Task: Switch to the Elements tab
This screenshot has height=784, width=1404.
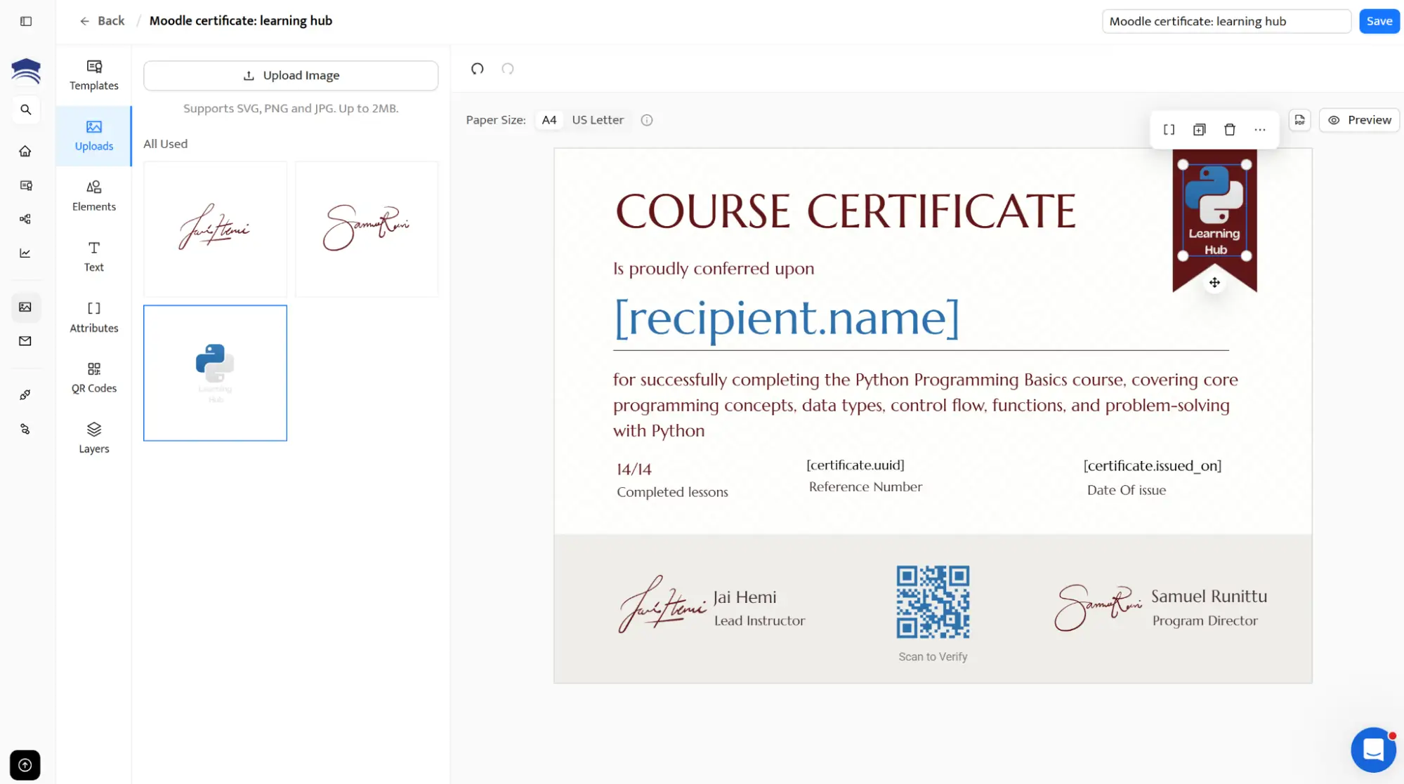Action: pyautogui.click(x=94, y=196)
